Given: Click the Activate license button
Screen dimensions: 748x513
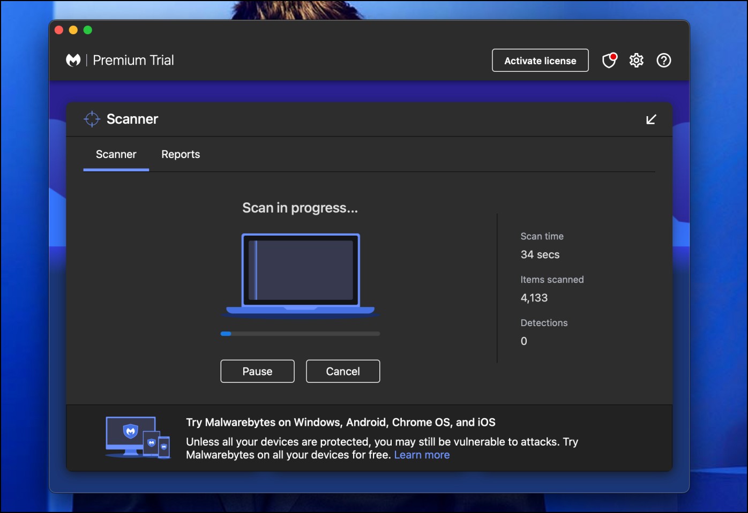Looking at the screenshot, I should pyautogui.click(x=540, y=61).
